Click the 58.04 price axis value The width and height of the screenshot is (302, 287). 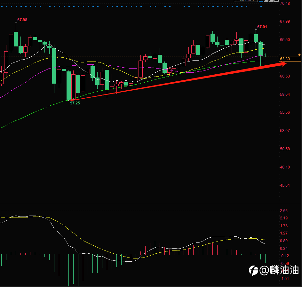[x=285, y=94]
